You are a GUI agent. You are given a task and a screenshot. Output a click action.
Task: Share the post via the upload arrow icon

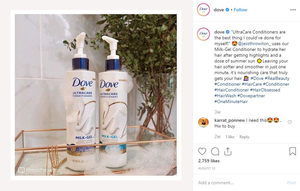pos(228,151)
